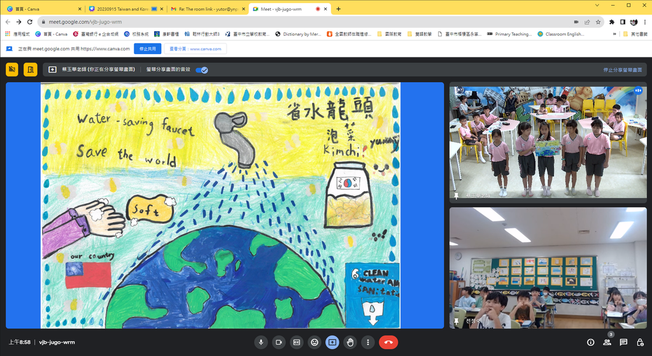Click the blue 停止共用 button

pyautogui.click(x=148, y=48)
